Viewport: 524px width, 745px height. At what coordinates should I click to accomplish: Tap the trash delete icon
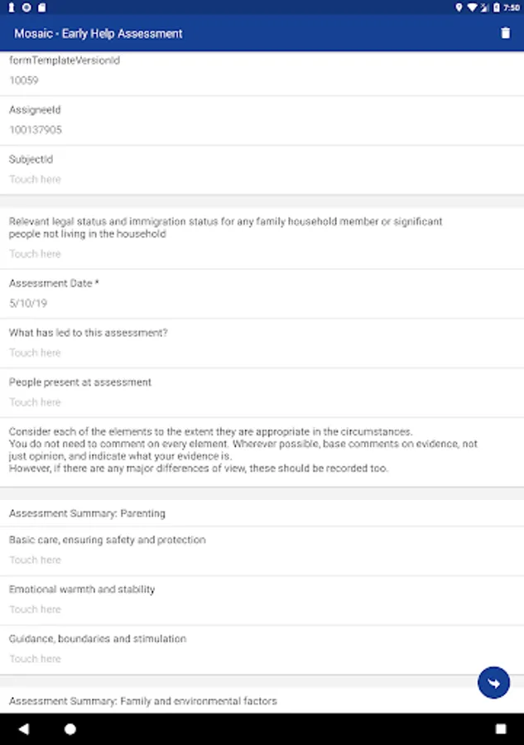point(506,33)
